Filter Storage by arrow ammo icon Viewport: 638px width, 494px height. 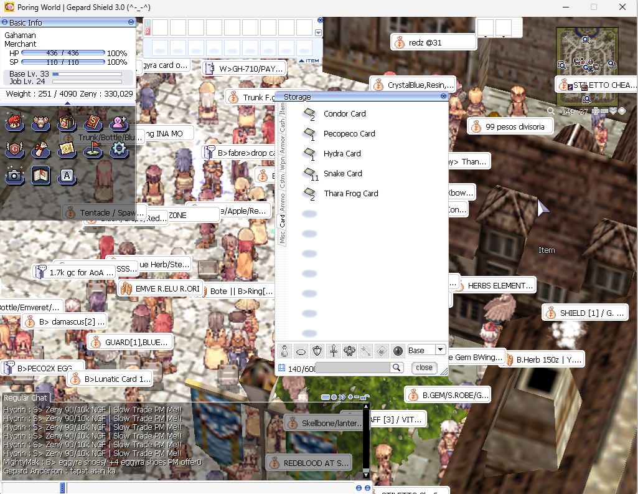point(365,351)
